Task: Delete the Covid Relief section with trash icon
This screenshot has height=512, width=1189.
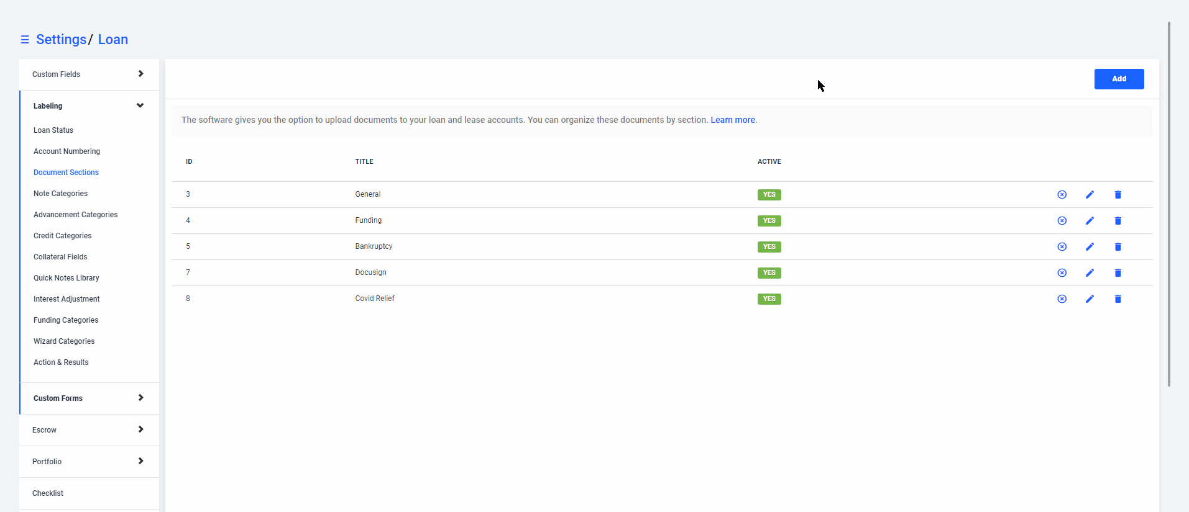Action: (1118, 299)
